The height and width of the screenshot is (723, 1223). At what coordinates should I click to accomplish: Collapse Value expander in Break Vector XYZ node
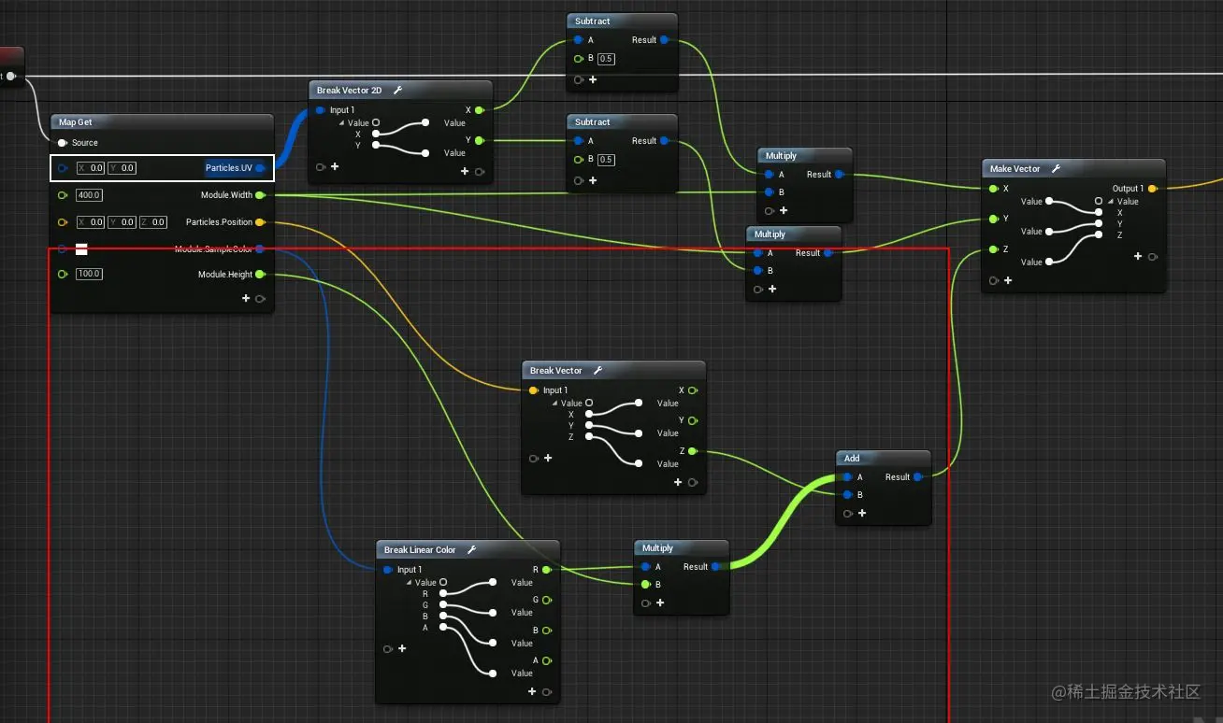point(555,404)
